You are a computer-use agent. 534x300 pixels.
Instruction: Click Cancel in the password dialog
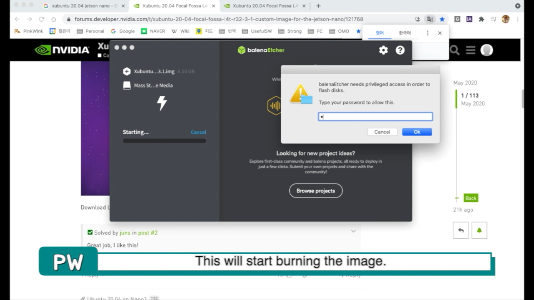click(x=382, y=132)
